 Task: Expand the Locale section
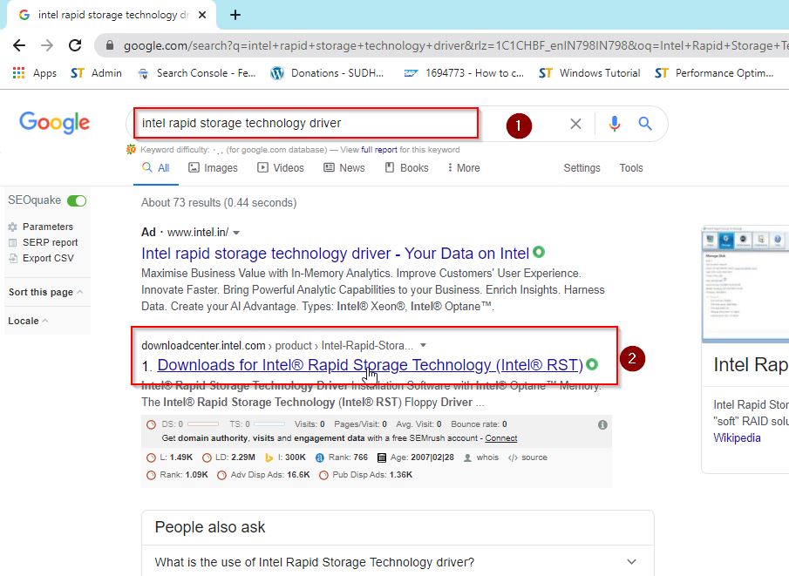[28, 321]
